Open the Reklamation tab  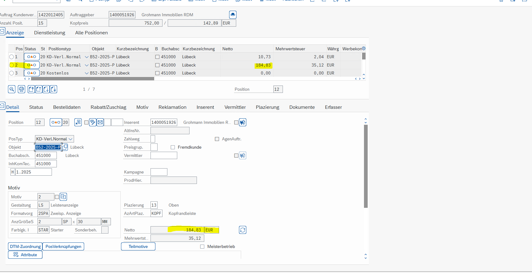[172, 107]
